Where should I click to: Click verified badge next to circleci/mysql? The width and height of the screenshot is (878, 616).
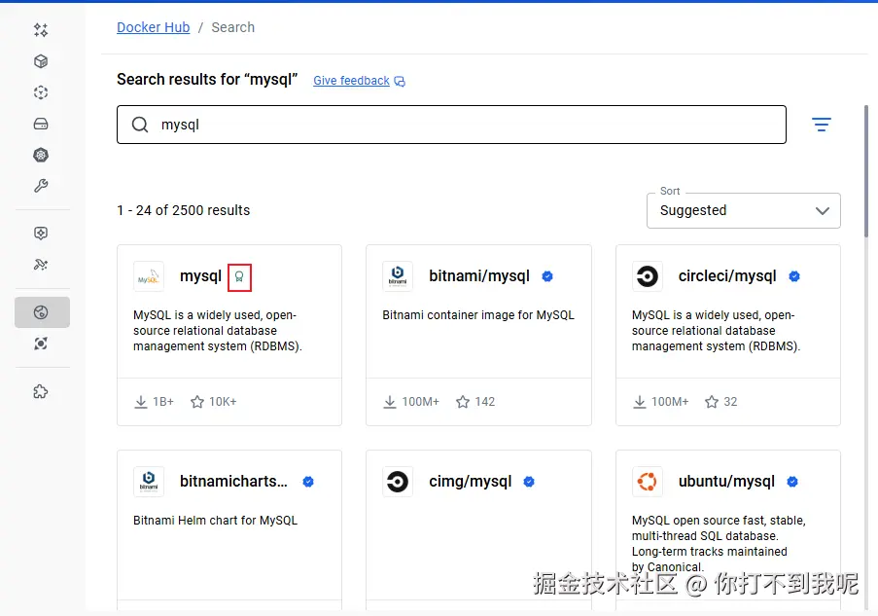[x=794, y=276]
